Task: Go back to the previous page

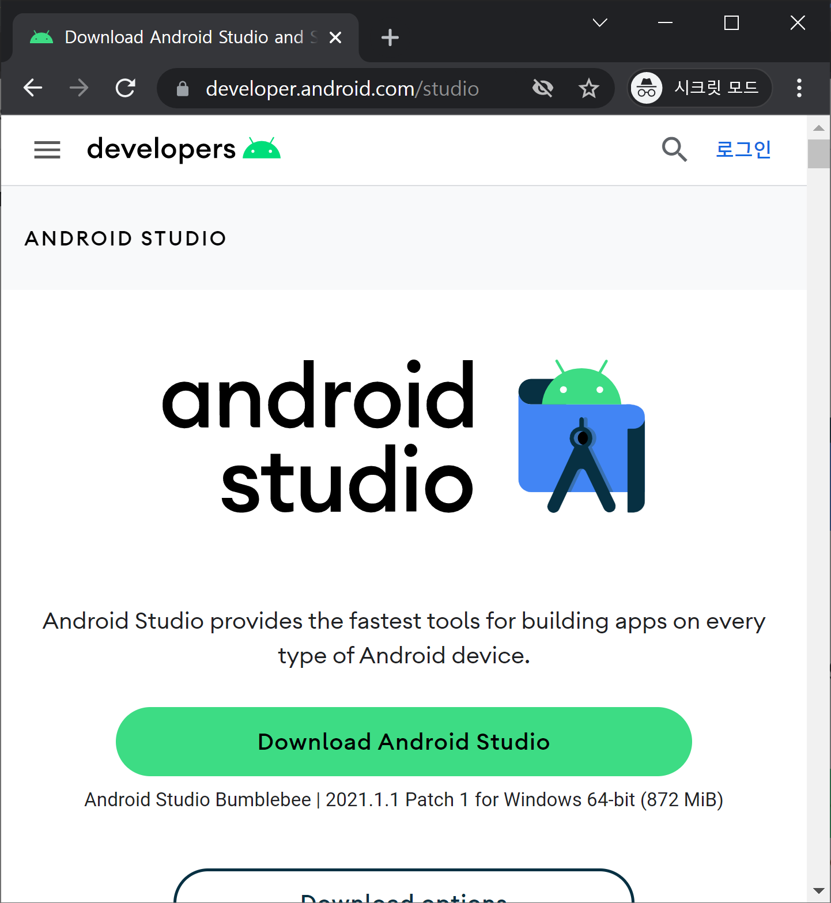Action: (33, 88)
